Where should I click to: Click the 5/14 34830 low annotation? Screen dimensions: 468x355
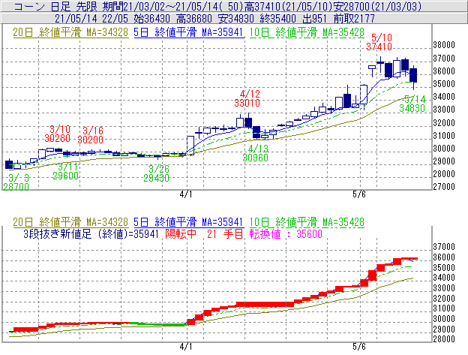click(x=412, y=104)
